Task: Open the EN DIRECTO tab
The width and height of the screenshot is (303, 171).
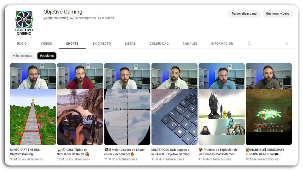Action: tap(102, 44)
